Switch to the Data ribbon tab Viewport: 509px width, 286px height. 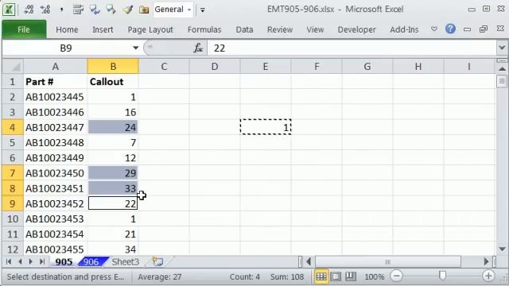[x=244, y=29]
